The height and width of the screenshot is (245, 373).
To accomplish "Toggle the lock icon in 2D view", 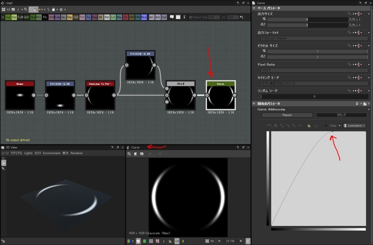I will click(x=248, y=241).
